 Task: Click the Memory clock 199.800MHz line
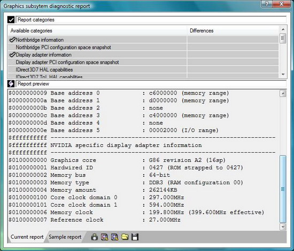pyautogui.click(x=136, y=213)
